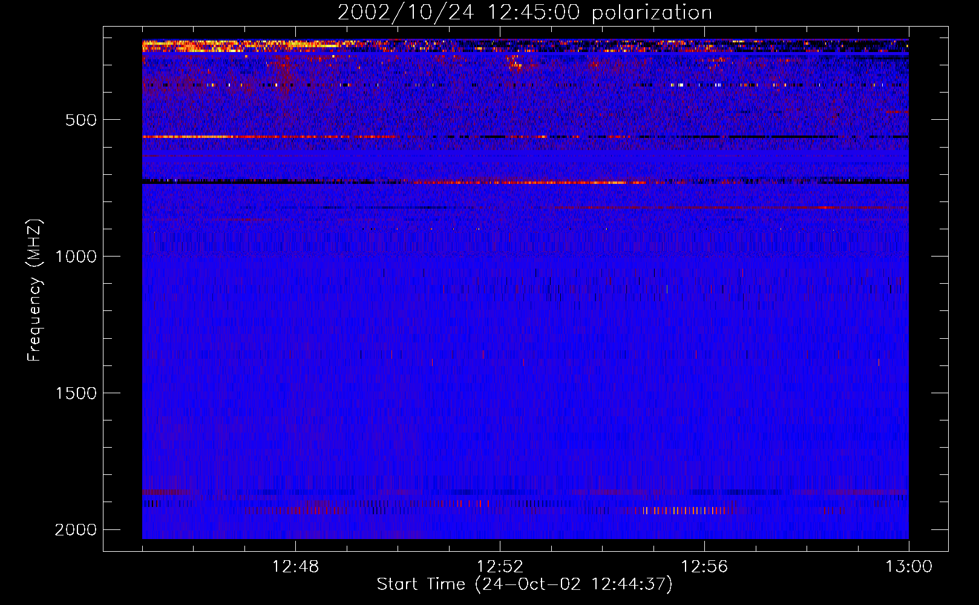Viewport: 979px width, 605px height.
Task: Click the 500 frequency tick label
Action: coord(82,120)
